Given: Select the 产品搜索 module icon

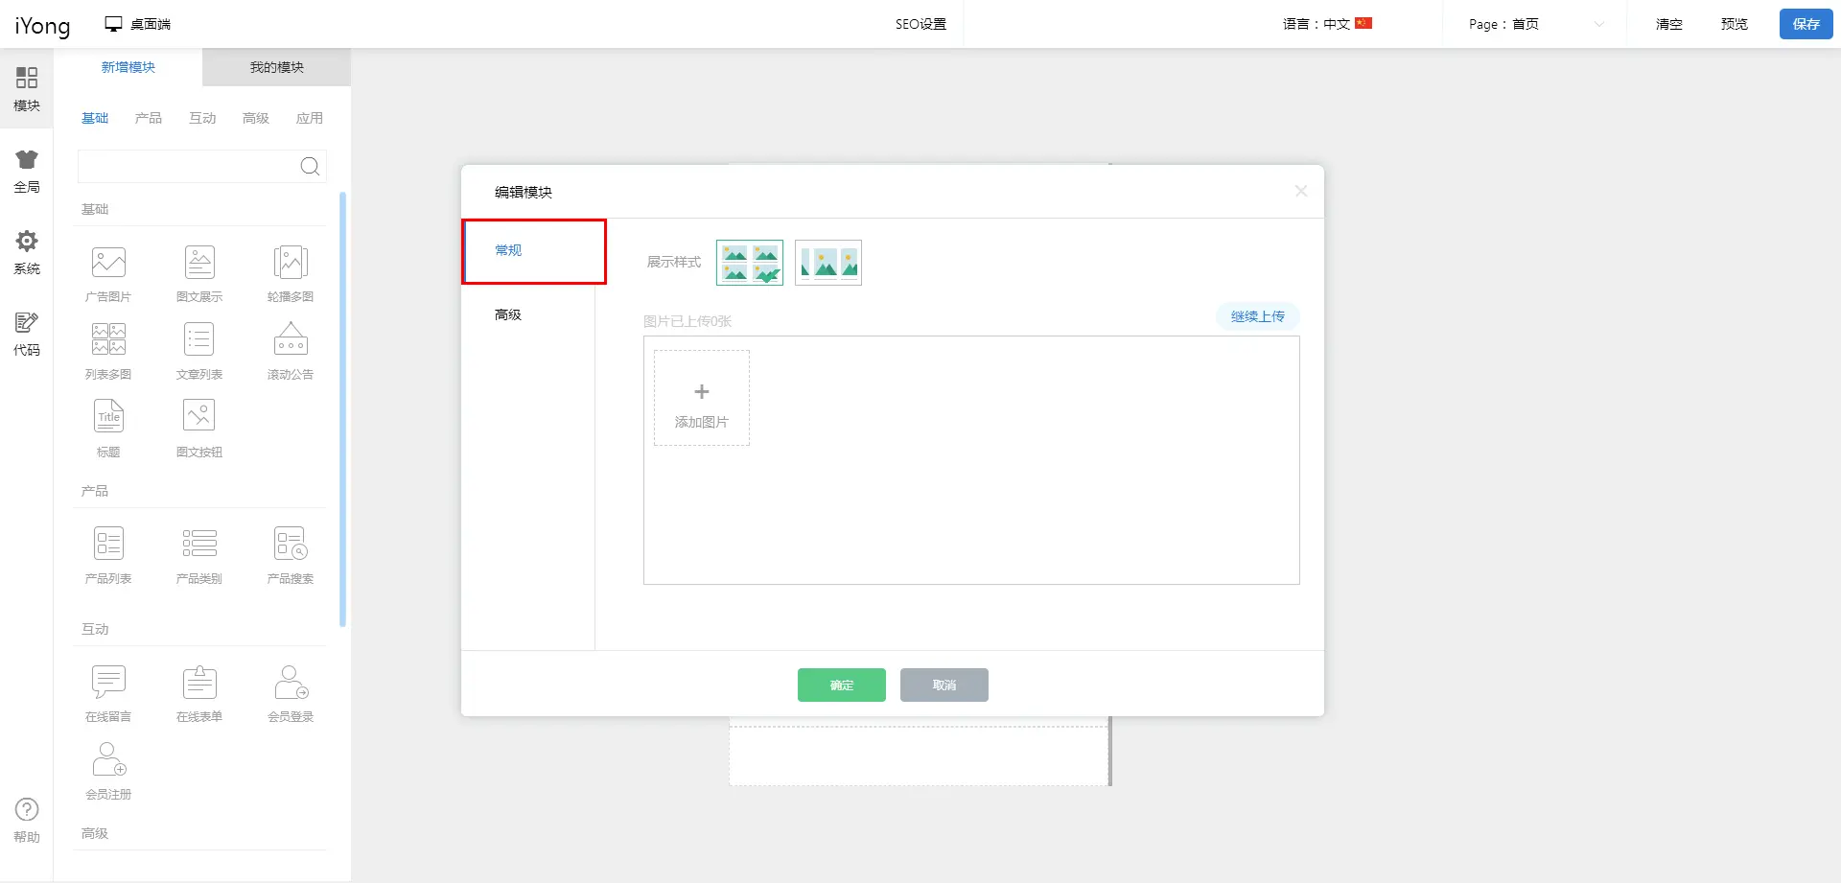Looking at the screenshot, I should (291, 545).
